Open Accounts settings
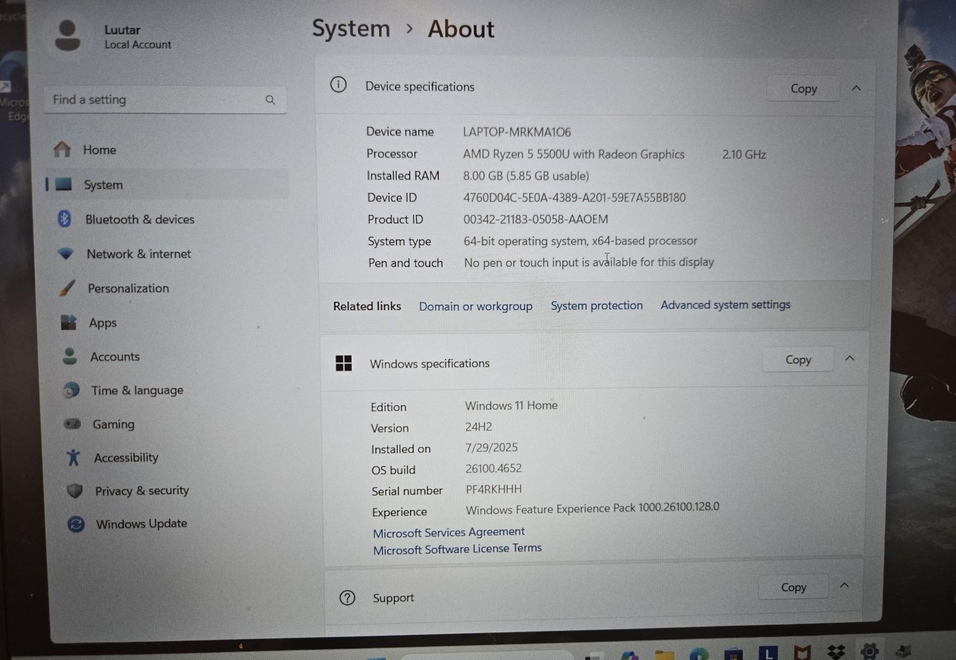956x660 pixels. [115, 356]
